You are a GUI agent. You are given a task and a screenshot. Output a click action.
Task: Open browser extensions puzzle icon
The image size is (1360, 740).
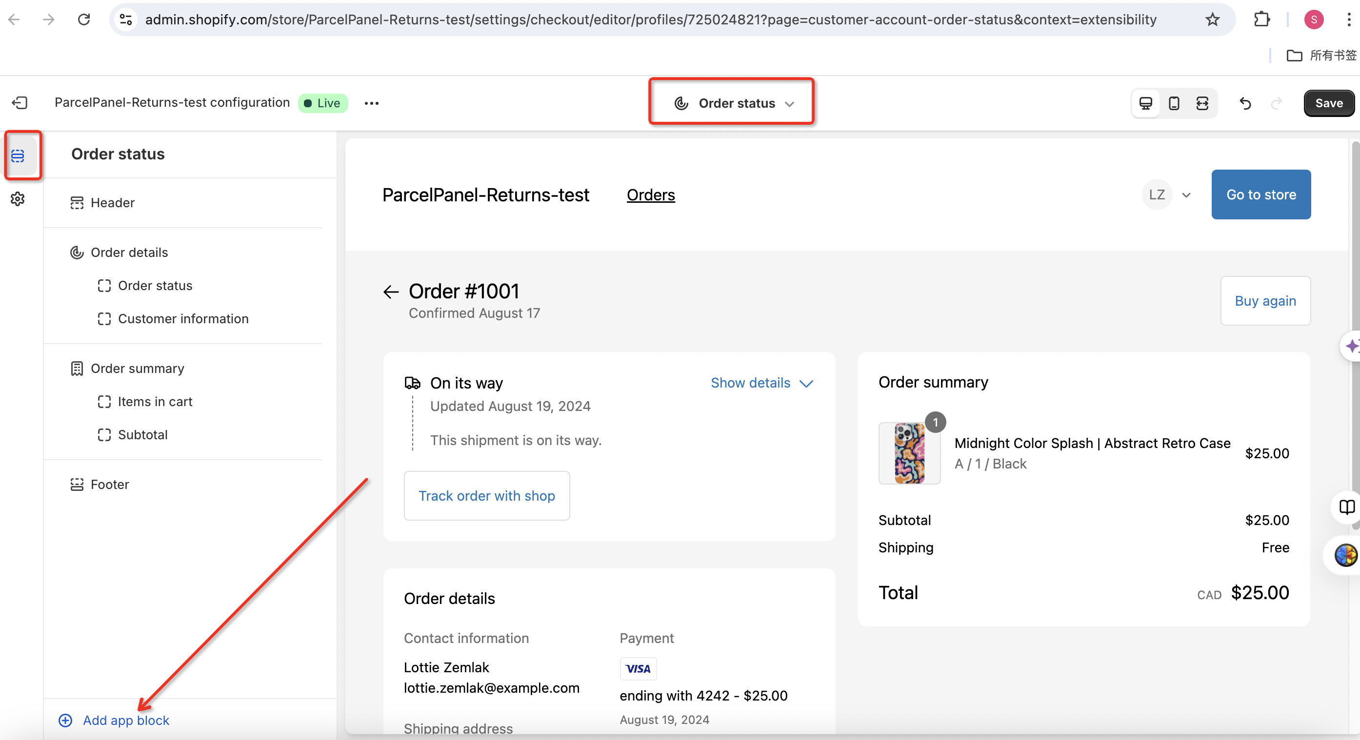coord(1261,19)
